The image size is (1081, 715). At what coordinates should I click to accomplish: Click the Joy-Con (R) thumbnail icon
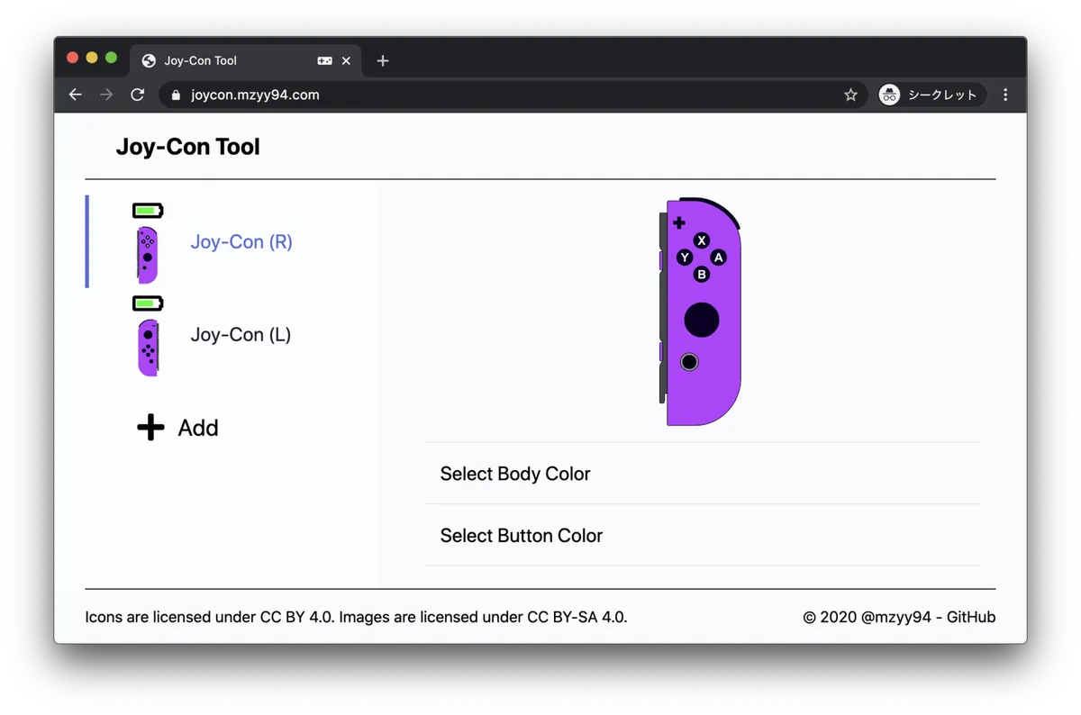[x=148, y=256]
